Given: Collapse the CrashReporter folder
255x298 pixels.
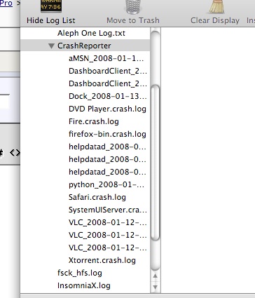Looking at the screenshot, I should click(x=51, y=46).
